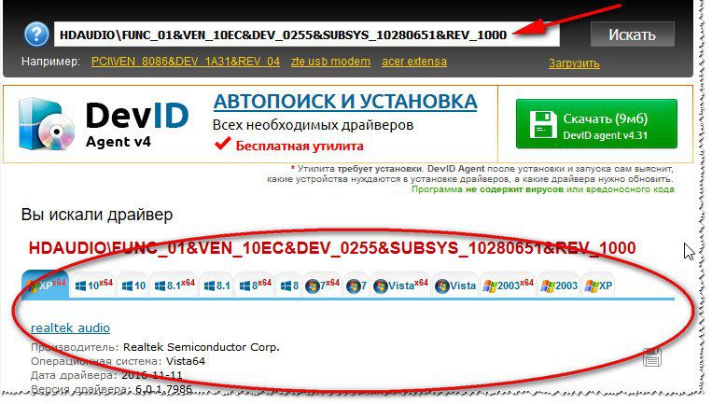Image resolution: width=712 pixels, height=404 pixels.
Task: Click the Загрузить link
Action: [574, 63]
